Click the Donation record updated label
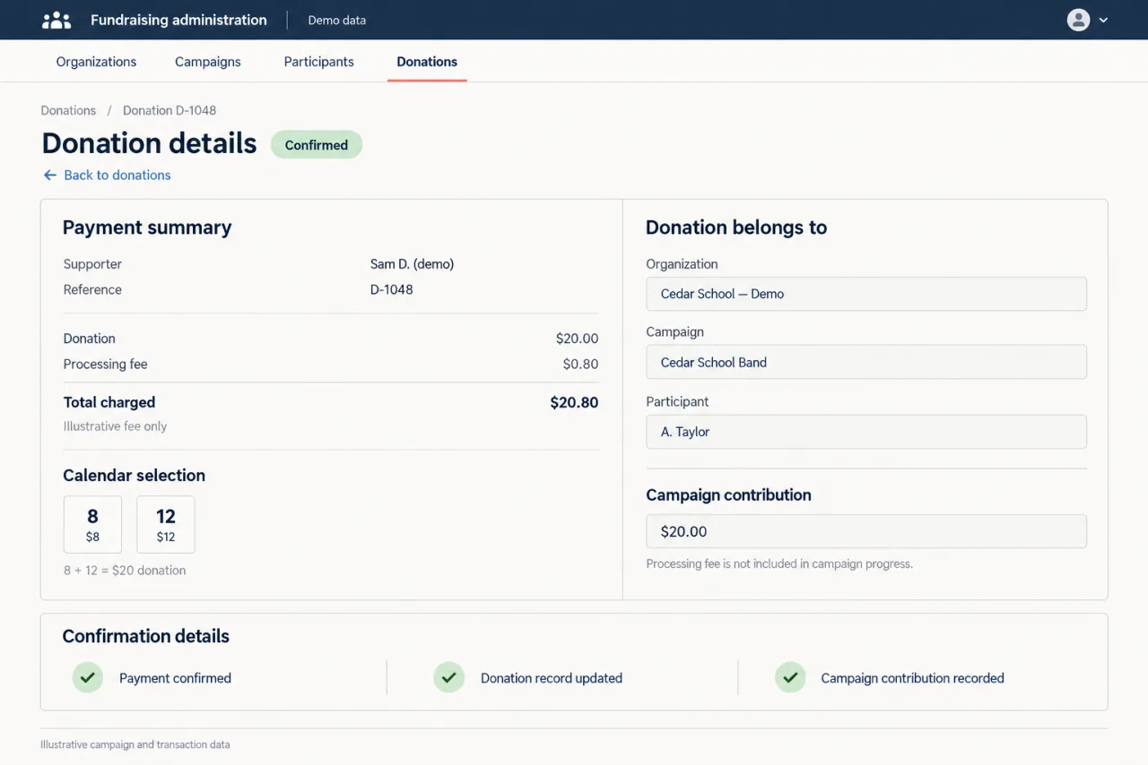The width and height of the screenshot is (1148, 765). click(552, 678)
